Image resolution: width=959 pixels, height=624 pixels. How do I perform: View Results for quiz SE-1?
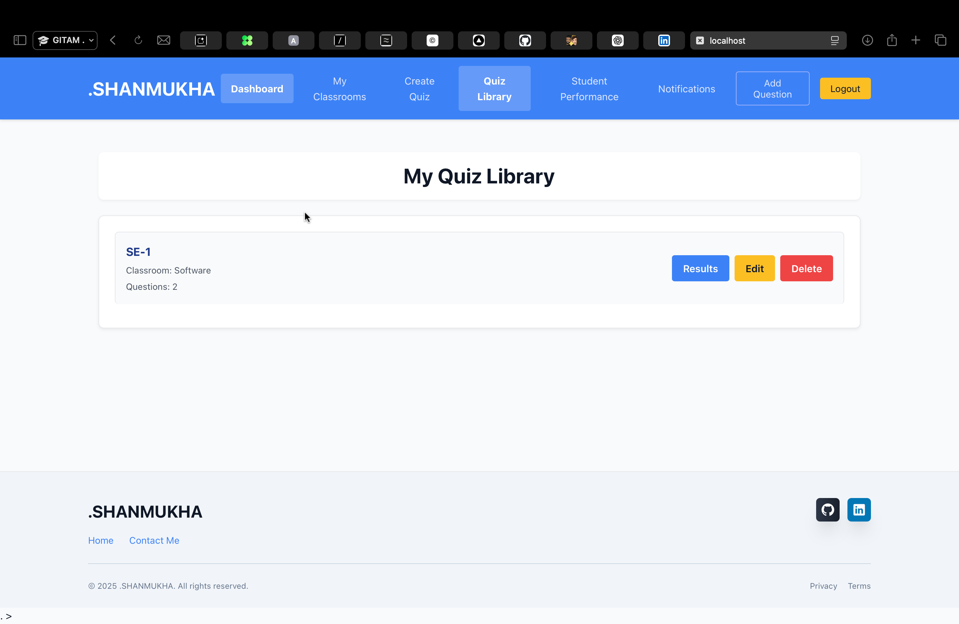tap(700, 268)
